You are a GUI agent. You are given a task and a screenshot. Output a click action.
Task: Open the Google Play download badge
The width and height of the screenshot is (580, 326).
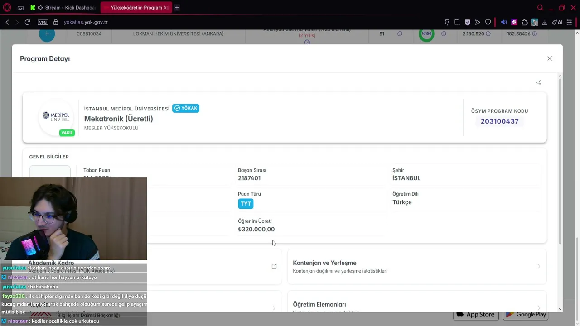click(x=526, y=315)
